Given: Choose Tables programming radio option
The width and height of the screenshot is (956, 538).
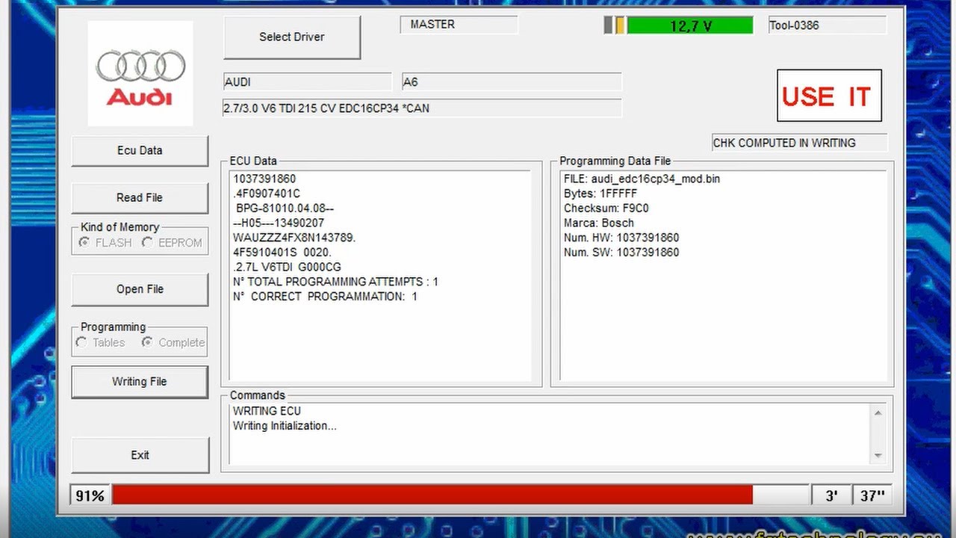Looking at the screenshot, I should (101, 342).
